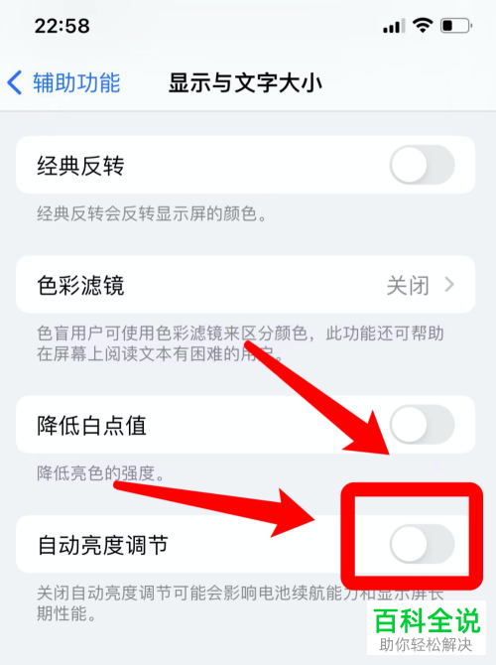This screenshot has height=665, width=496.
Task: Open the 色彩滤镜 disclosure chevron
Action: (449, 285)
